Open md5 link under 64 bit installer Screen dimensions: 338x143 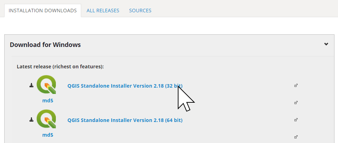click(x=48, y=135)
